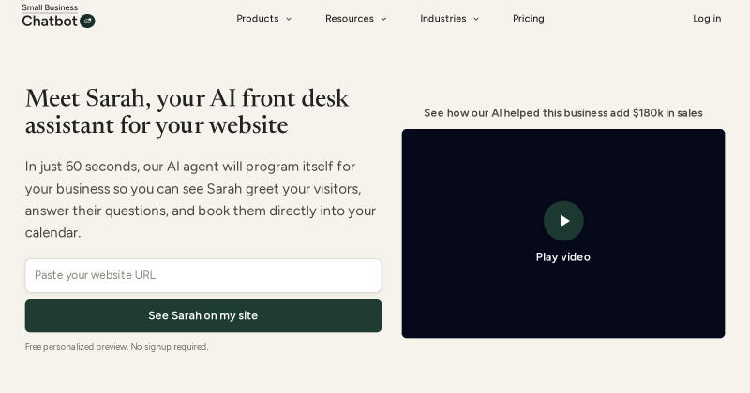The width and height of the screenshot is (750, 393).
Task: Click the paragraph starting In just 60 seconds
Action: click(x=201, y=199)
